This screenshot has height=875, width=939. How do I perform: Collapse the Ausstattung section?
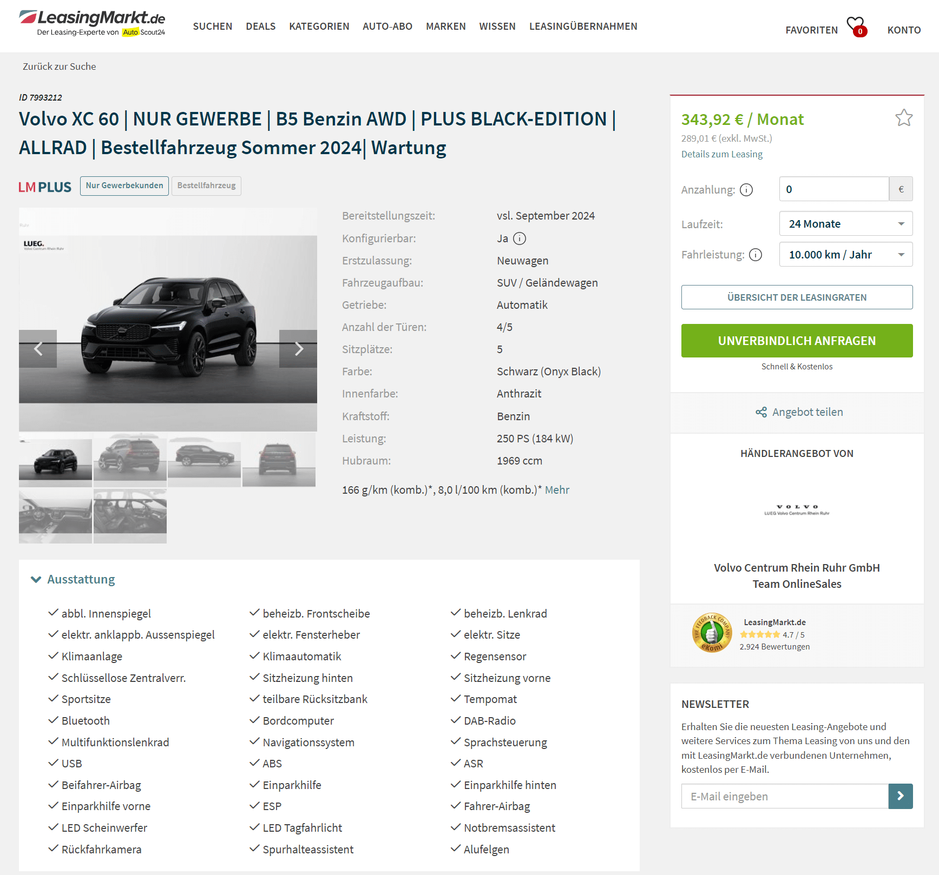tap(74, 579)
